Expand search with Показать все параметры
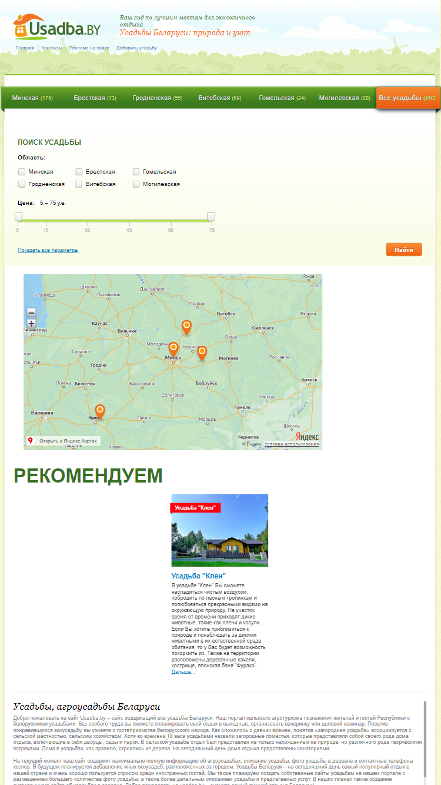The width and height of the screenshot is (441, 785). point(48,250)
